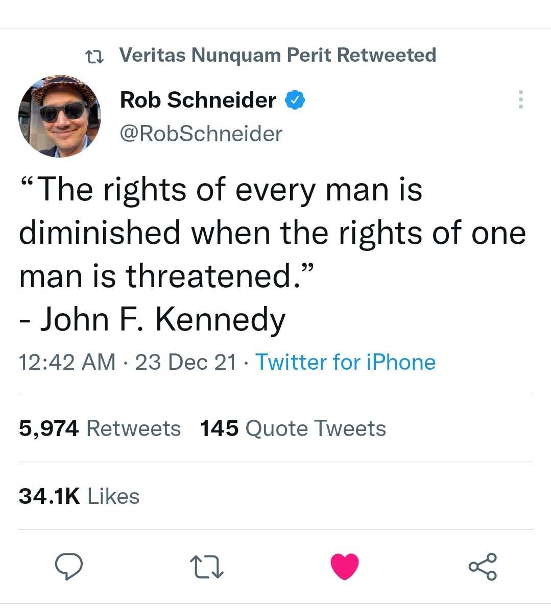Open Veritas Nunquam Perit Retweeted label
This screenshot has width=551, height=611.
(277, 55)
